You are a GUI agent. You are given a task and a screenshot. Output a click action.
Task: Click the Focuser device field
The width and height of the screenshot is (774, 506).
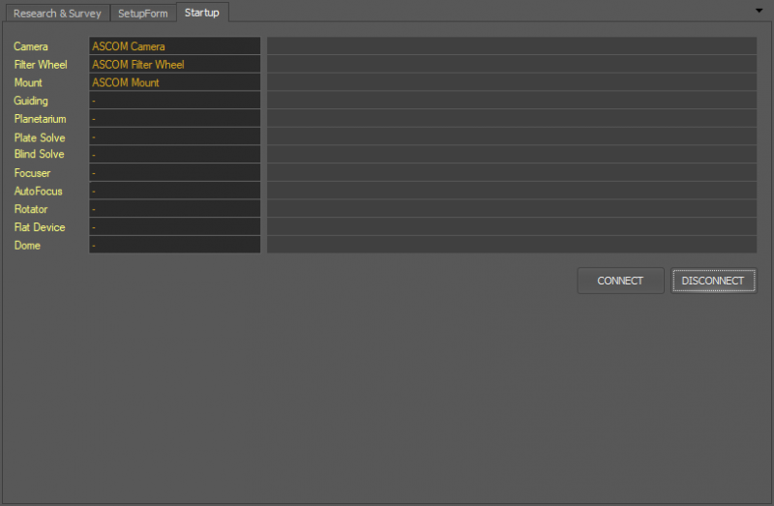point(175,173)
